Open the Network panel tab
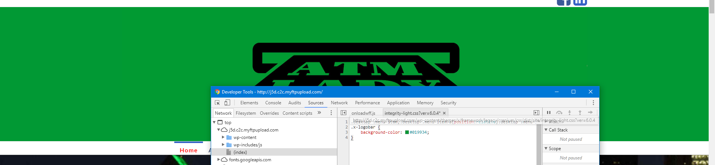715x165 pixels. coord(339,103)
